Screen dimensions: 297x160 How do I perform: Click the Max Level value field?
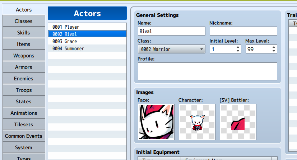[x=259, y=49]
